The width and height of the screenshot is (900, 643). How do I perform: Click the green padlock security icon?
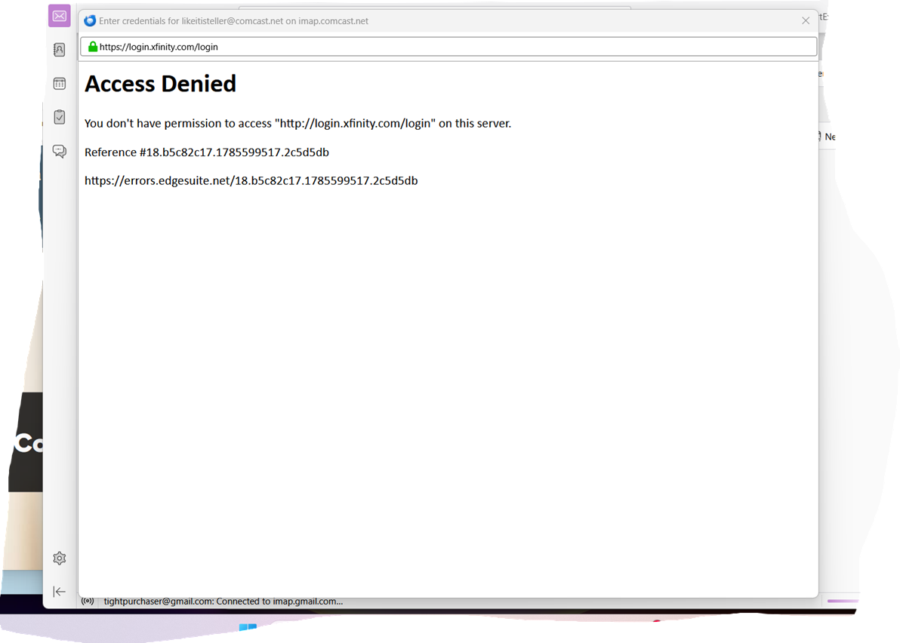coord(92,47)
